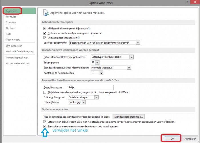Viewport: 200px width, 143px height.
Task: Click Annuleren to cancel
Action: (190, 139)
